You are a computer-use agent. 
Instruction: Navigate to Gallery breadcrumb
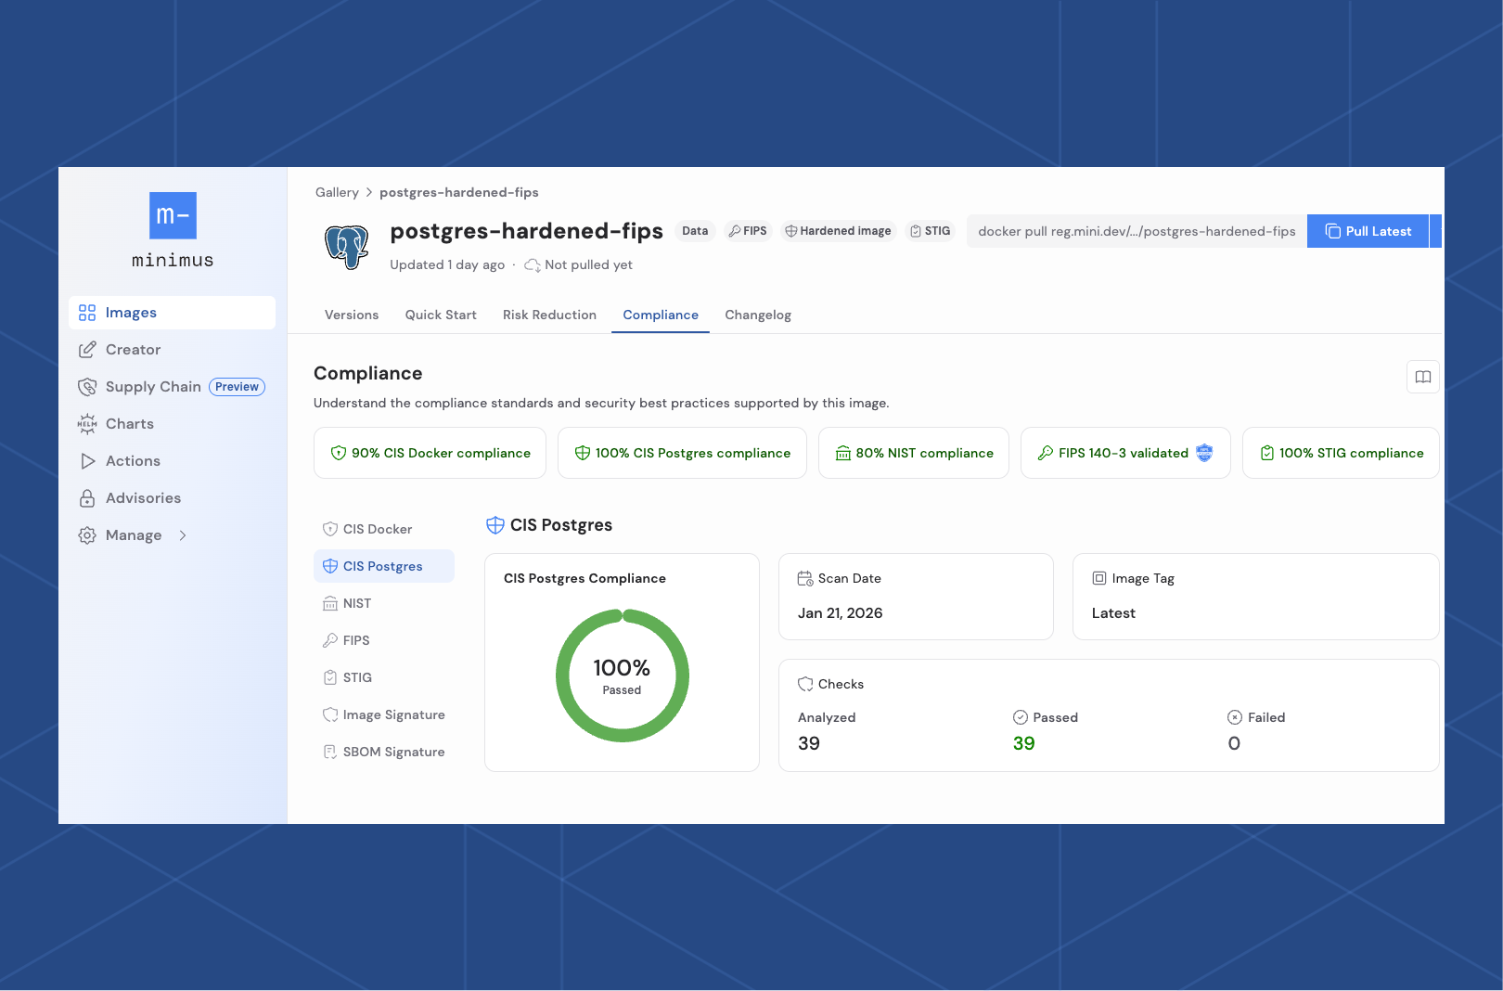(x=337, y=192)
